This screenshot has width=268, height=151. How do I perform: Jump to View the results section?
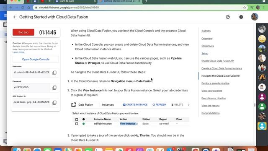click(210, 106)
